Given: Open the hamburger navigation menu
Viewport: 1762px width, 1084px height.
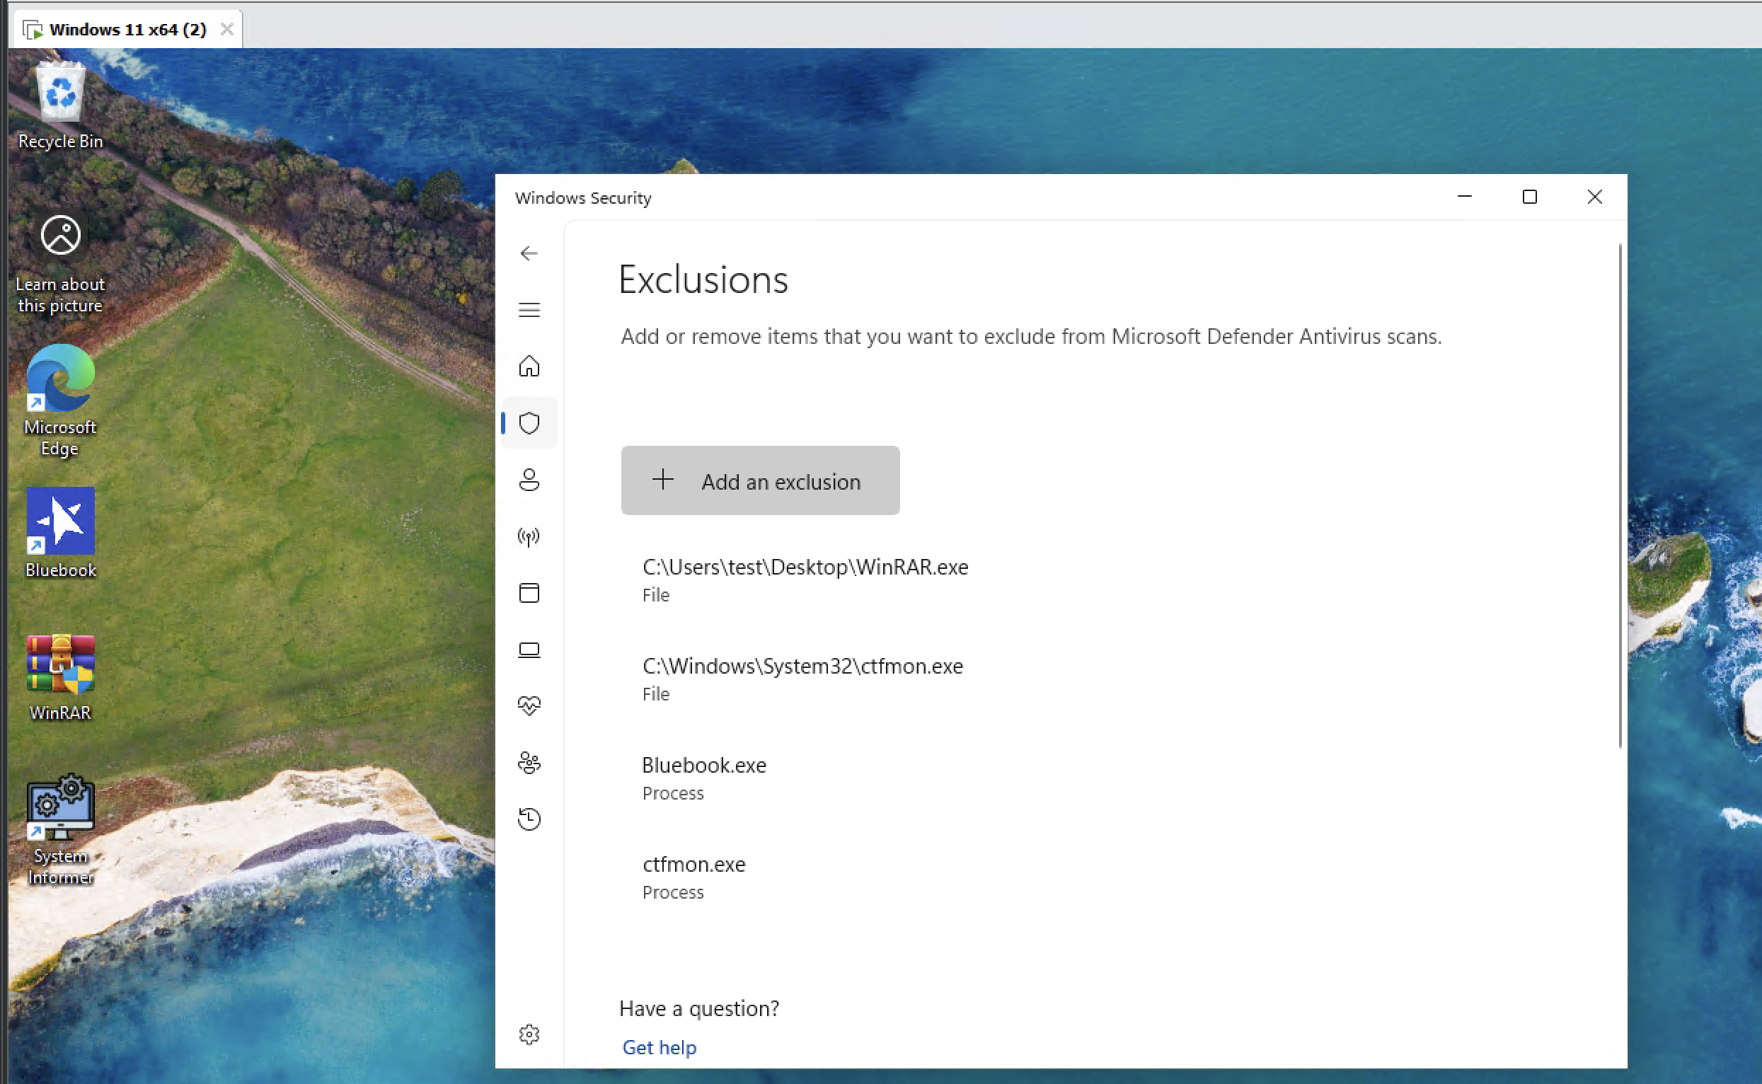Looking at the screenshot, I should 529,310.
